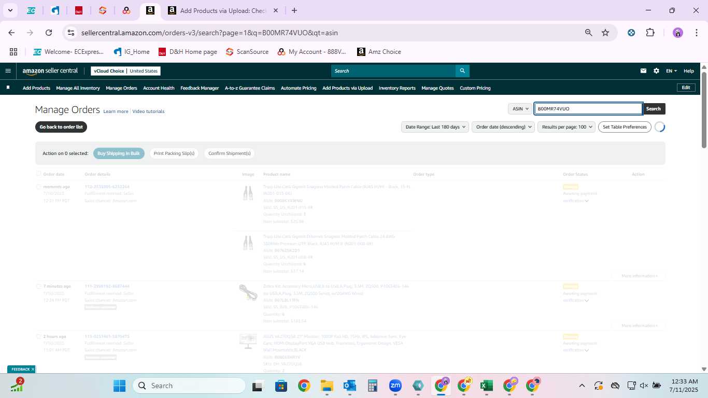Click the header search magnifier button

(x=462, y=71)
